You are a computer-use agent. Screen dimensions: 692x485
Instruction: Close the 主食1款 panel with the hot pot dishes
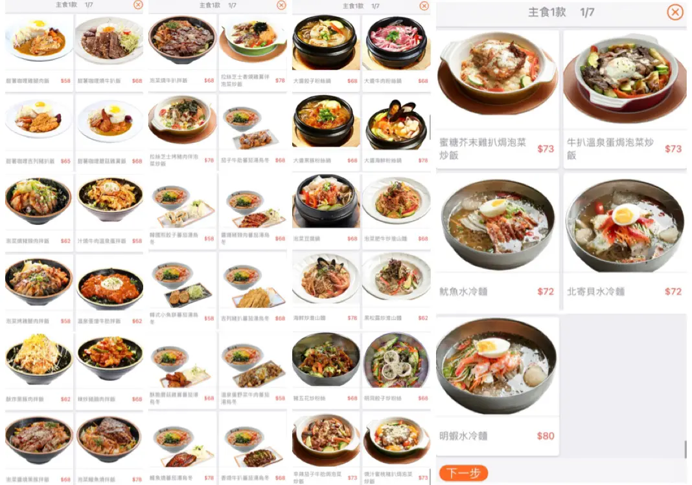424,6
